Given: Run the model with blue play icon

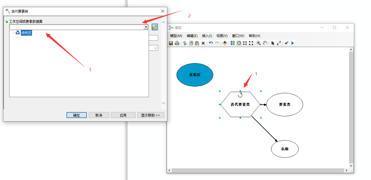Looking at the screenshot, I should coord(293,43).
